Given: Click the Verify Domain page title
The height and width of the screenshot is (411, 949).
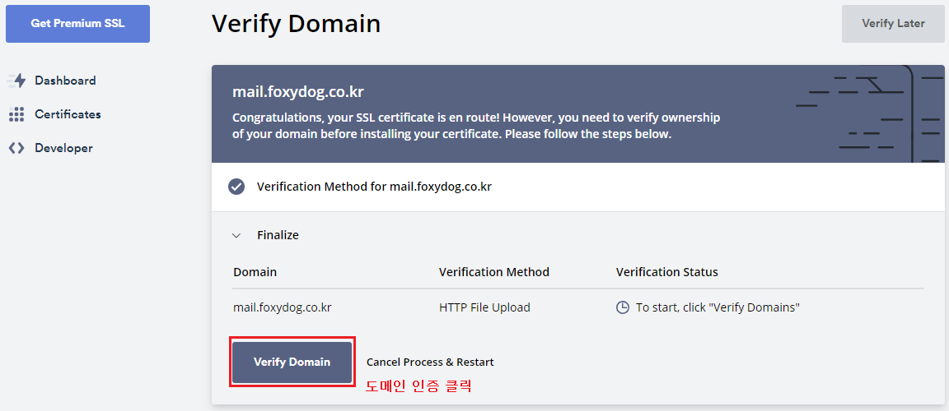Looking at the screenshot, I should [296, 24].
